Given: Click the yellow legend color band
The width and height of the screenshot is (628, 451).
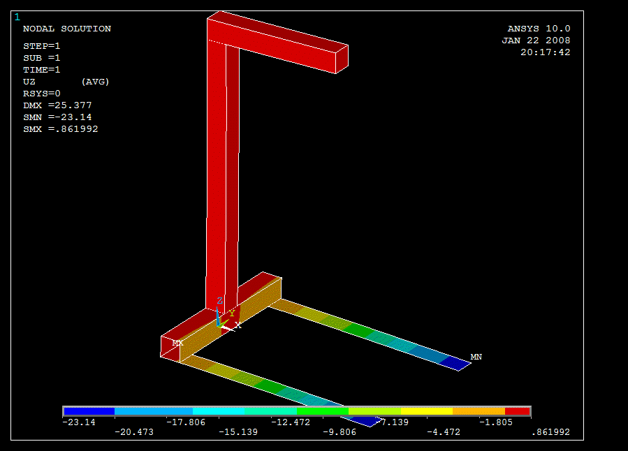Looking at the screenshot, I should click(427, 411).
